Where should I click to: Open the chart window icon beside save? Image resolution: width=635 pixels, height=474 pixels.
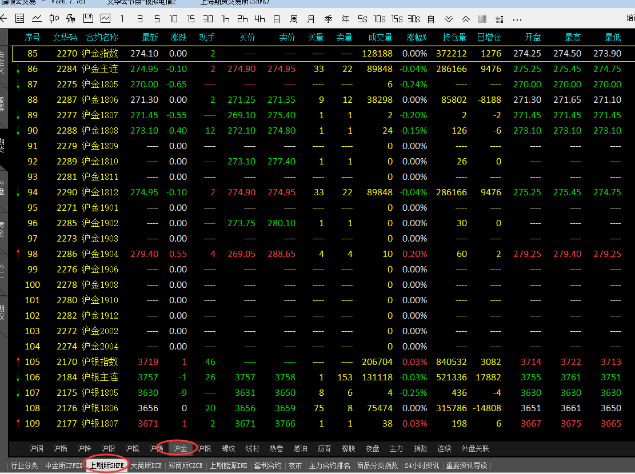pyautogui.click(x=105, y=19)
